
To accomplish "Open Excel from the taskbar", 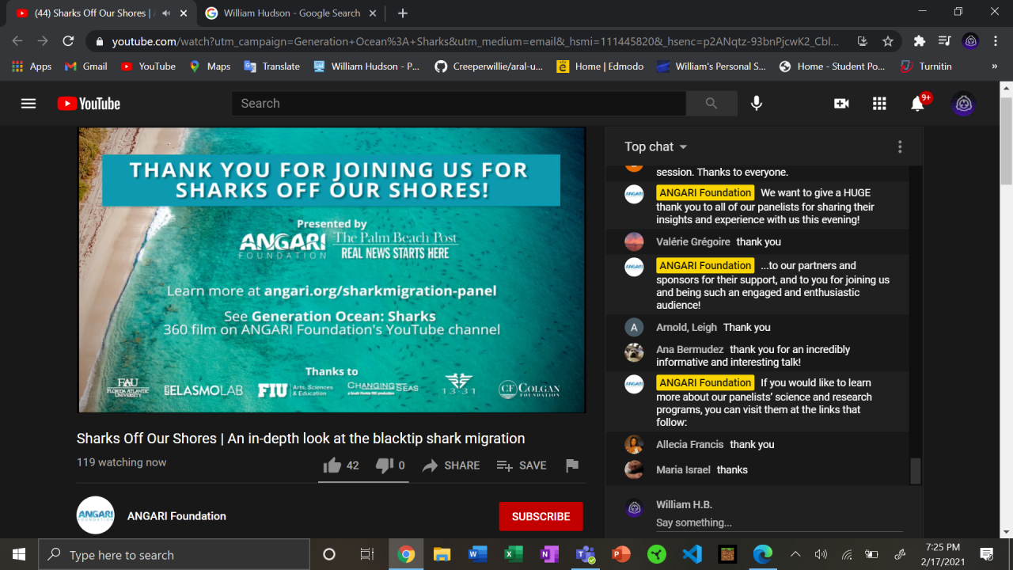I will tap(514, 554).
